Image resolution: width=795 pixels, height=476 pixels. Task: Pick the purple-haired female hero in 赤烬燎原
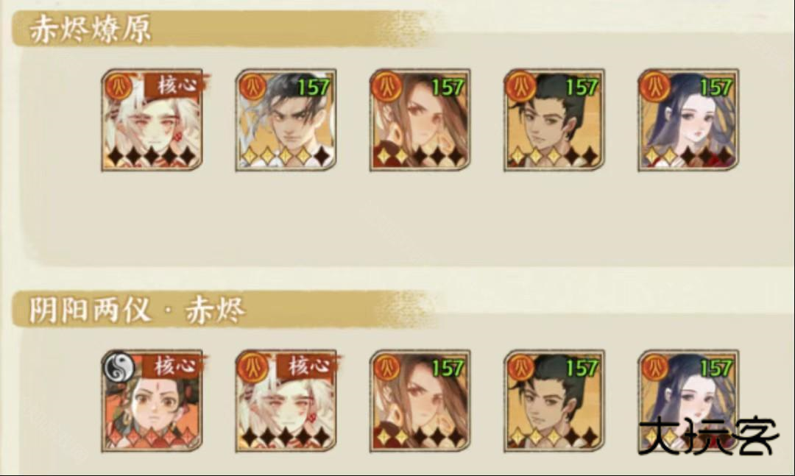click(x=688, y=120)
